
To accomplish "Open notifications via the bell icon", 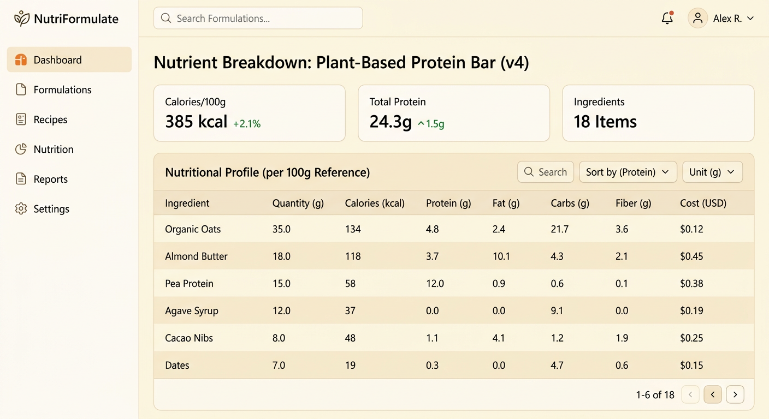I will 667,18.
